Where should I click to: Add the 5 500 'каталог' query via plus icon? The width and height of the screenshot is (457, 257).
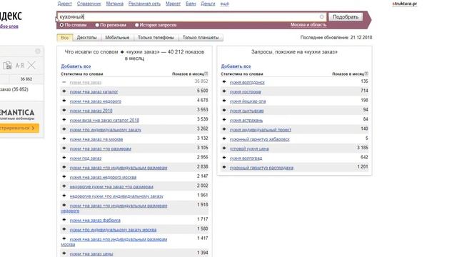64,91
